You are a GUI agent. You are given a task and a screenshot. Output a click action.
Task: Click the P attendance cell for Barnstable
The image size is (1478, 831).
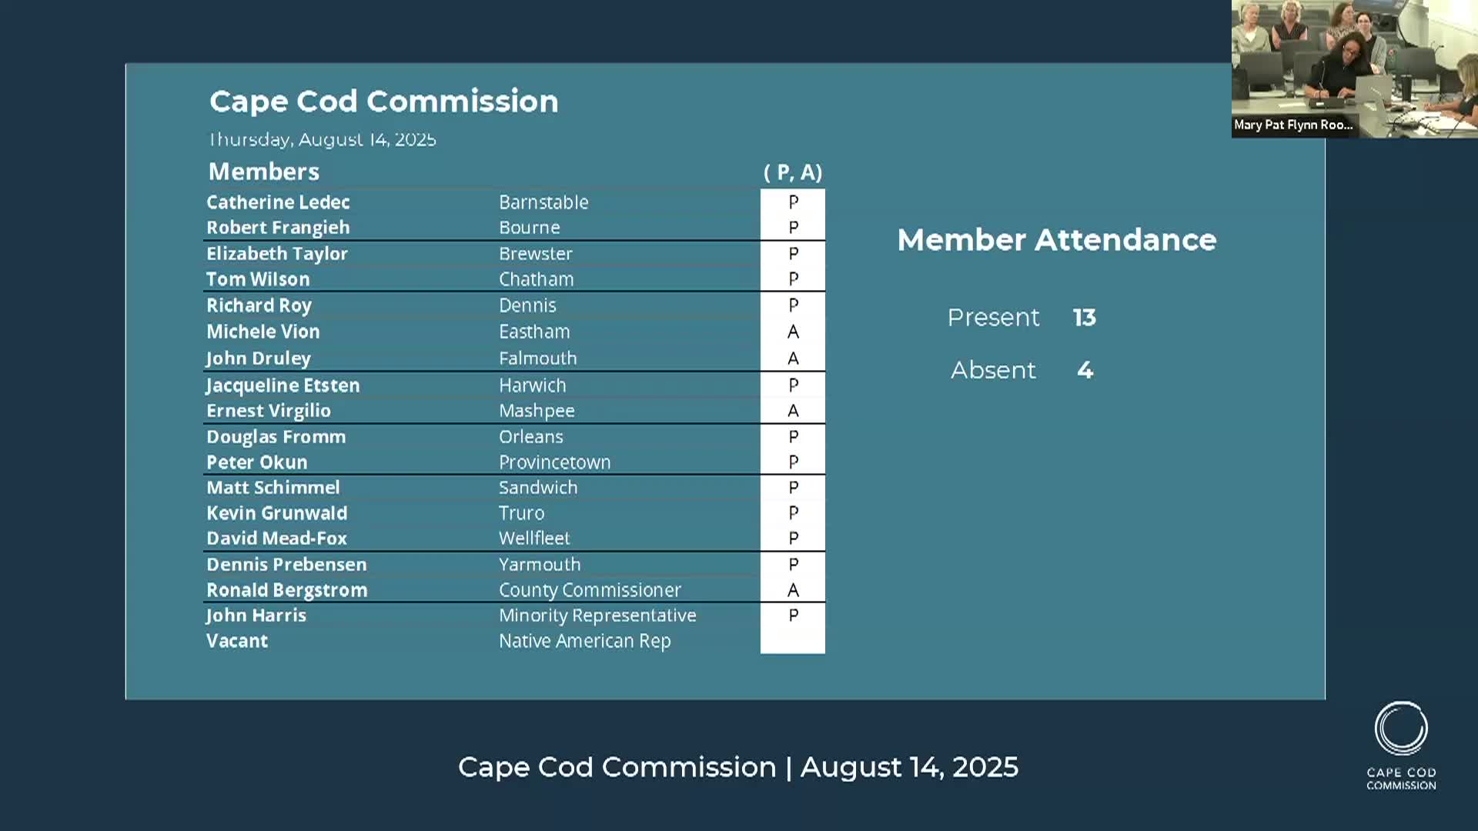click(x=793, y=202)
